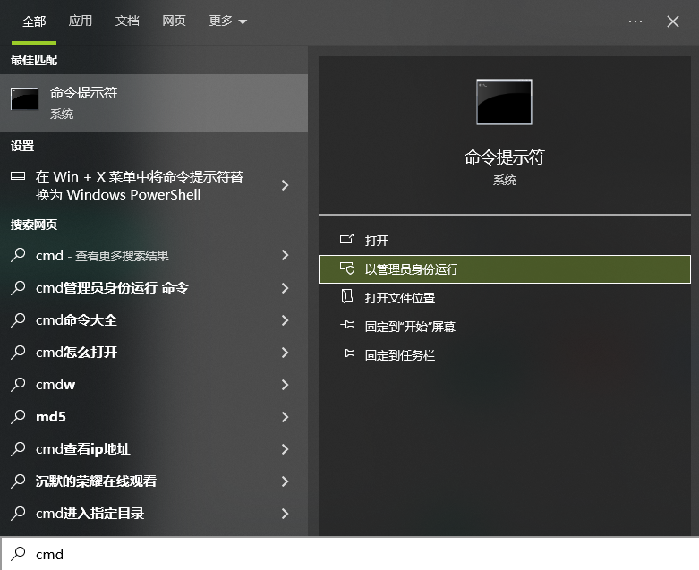This screenshot has height=570, width=699.
Task: Click the pin icon beside 固定到"开始"屏幕
Action: pos(347,326)
